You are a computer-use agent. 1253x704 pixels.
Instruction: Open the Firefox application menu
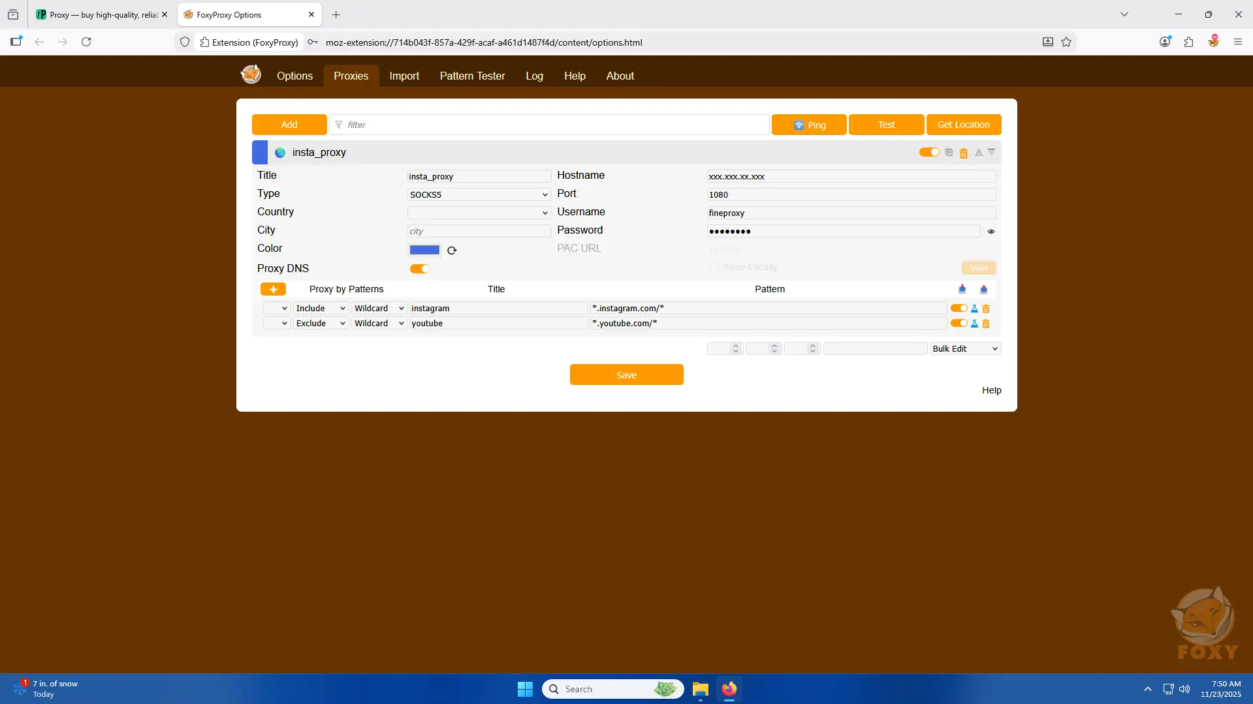pyautogui.click(x=1237, y=42)
